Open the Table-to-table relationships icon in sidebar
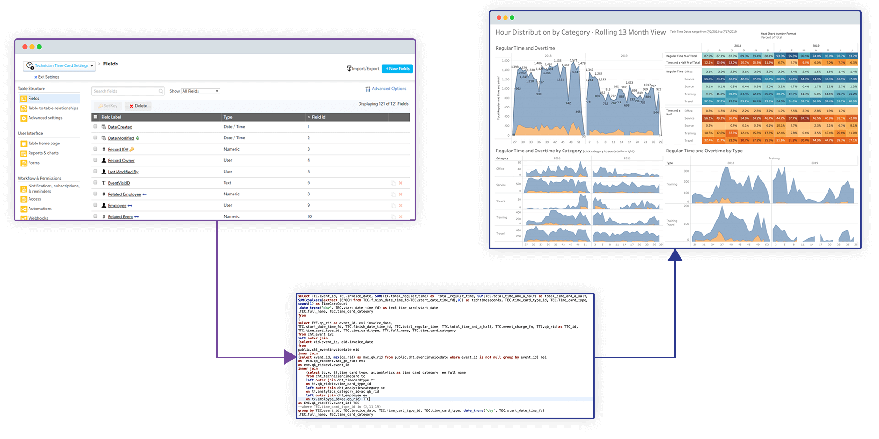The width and height of the screenshot is (879, 439). 23,108
